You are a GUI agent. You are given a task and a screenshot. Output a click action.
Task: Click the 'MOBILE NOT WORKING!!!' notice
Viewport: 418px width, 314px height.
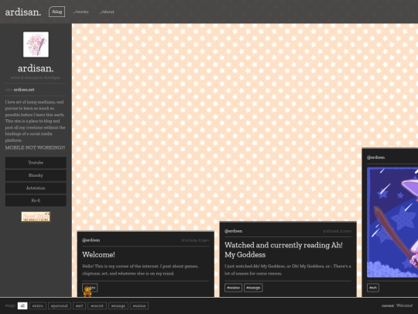click(x=35, y=147)
